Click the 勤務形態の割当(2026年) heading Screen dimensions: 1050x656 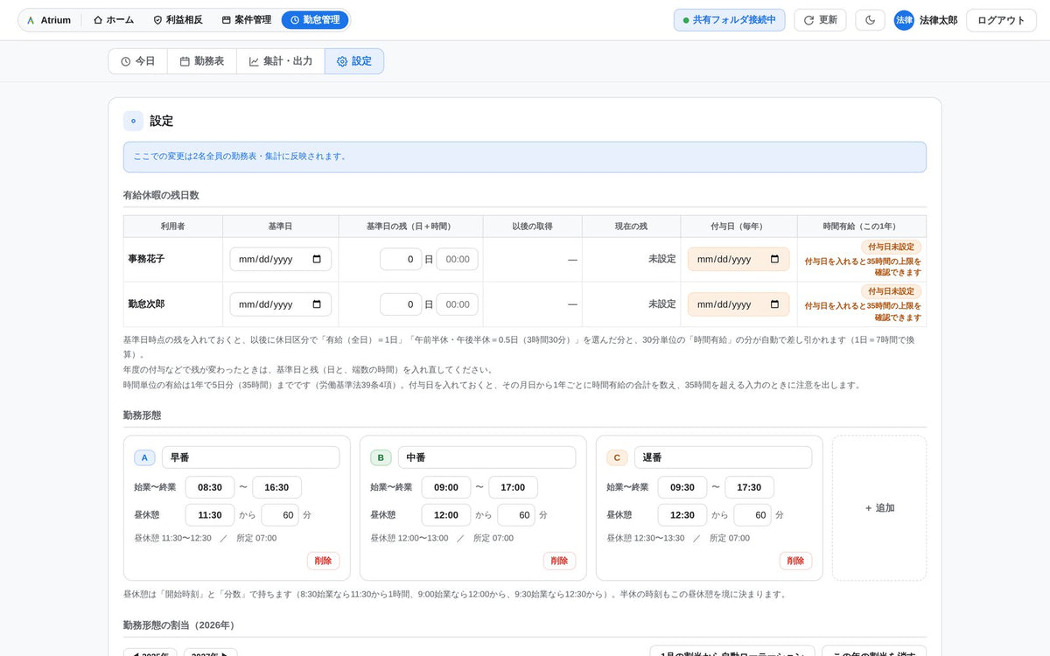coord(179,625)
